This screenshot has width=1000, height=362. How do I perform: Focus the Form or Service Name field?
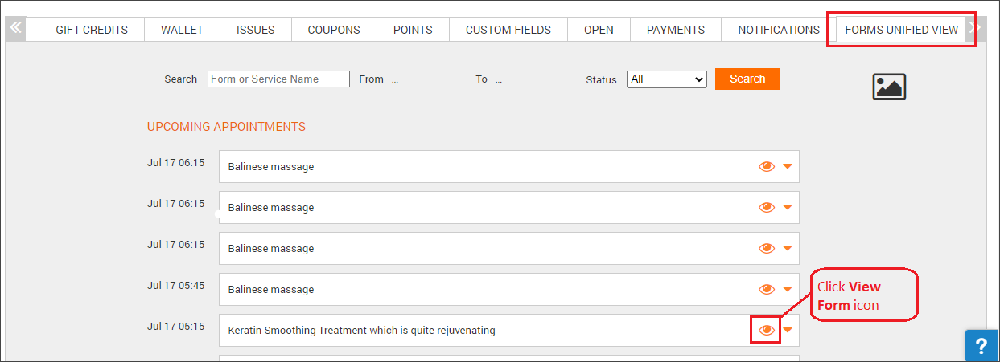pos(279,79)
